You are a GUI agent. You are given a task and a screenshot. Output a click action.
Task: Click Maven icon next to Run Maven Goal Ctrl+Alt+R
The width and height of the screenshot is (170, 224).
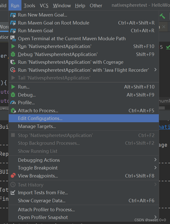point(13,31)
